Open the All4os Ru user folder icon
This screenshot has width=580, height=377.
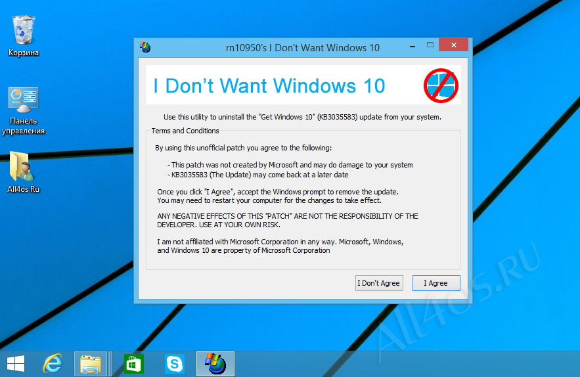(x=23, y=172)
